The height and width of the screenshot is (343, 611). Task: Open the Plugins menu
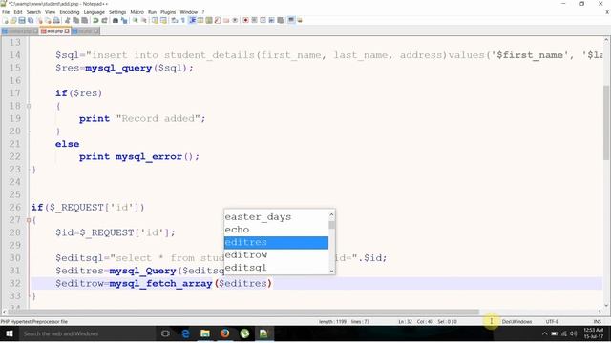168,12
